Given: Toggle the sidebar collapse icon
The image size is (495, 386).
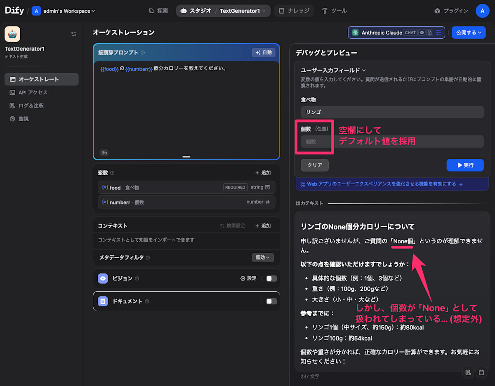Looking at the screenshot, I should click(x=74, y=34).
